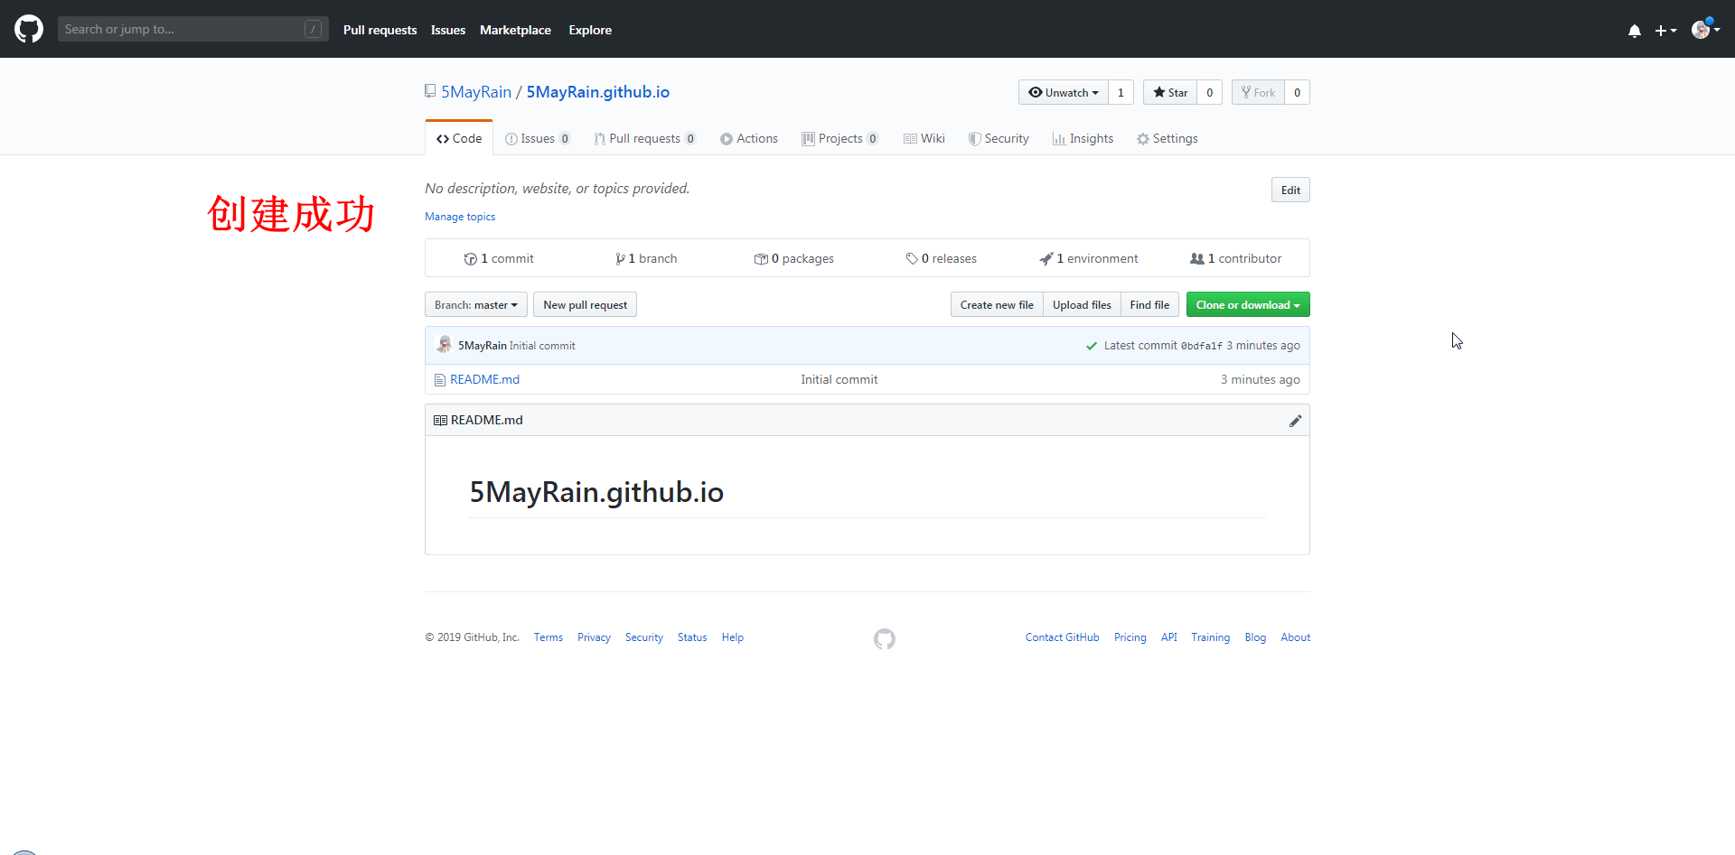This screenshot has width=1735, height=855.
Task: Open the plus create-new menu
Action: pos(1665,30)
